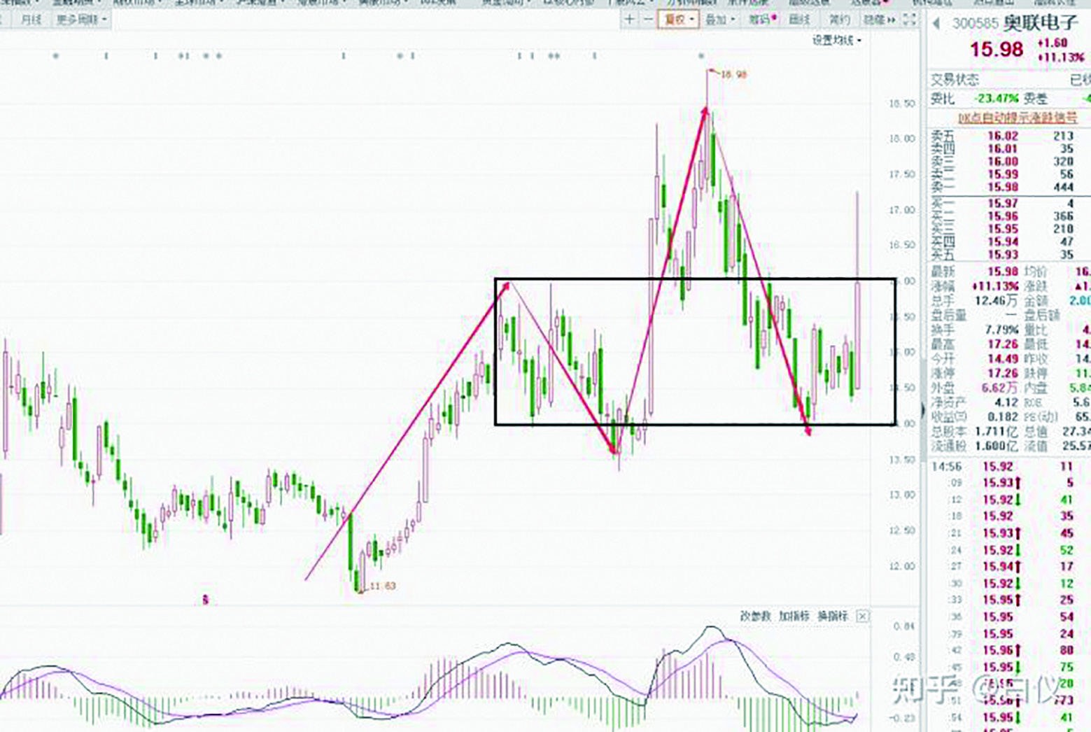Click the S marker below the candlesticks

click(205, 600)
